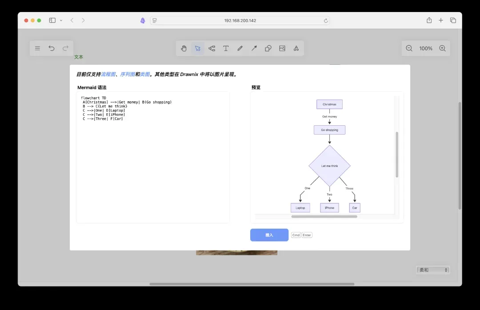Choose the mind map tool
This screenshot has height=310, width=480.
tap(212, 48)
